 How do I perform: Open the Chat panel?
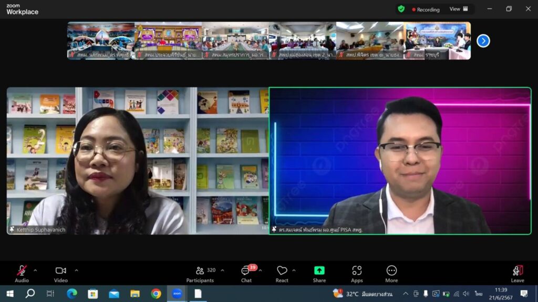[x=246, y=274]
